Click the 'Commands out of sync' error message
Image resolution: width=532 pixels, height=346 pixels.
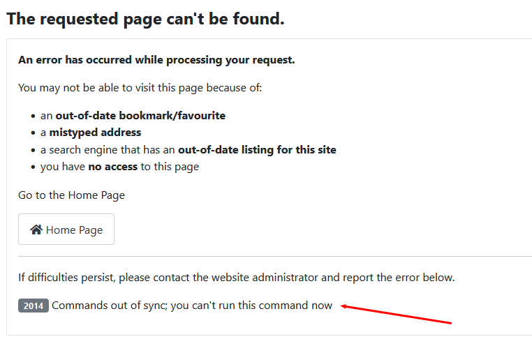point(192,306)
